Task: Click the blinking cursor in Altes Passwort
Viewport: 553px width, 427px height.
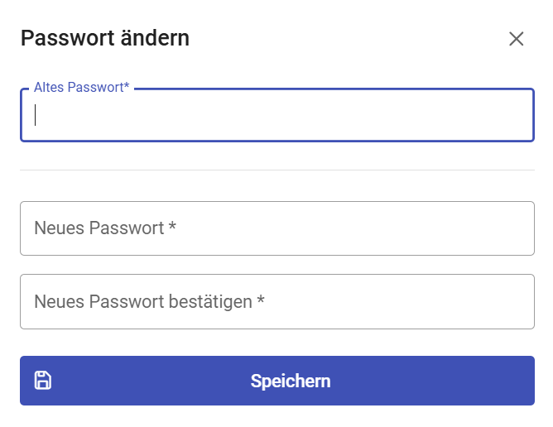Action: tap(36, 115)
